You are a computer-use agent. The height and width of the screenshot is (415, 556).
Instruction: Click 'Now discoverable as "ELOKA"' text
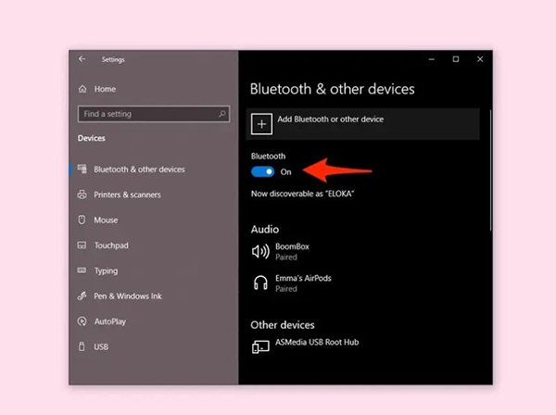point(302,194)
